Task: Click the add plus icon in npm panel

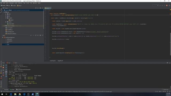Action: [x=31, y=35]
